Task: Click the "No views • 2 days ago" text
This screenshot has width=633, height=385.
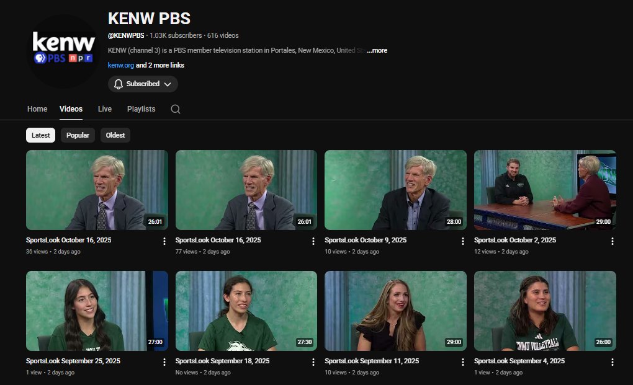Action: (203, 373)
